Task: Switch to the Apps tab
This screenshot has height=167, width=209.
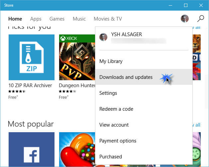Action: [x=36, y=19]
